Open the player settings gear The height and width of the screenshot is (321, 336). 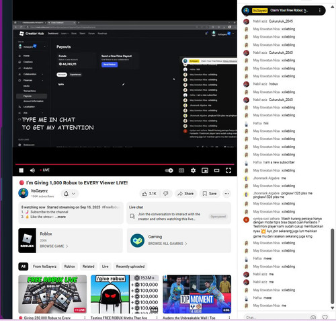point(193,170)
